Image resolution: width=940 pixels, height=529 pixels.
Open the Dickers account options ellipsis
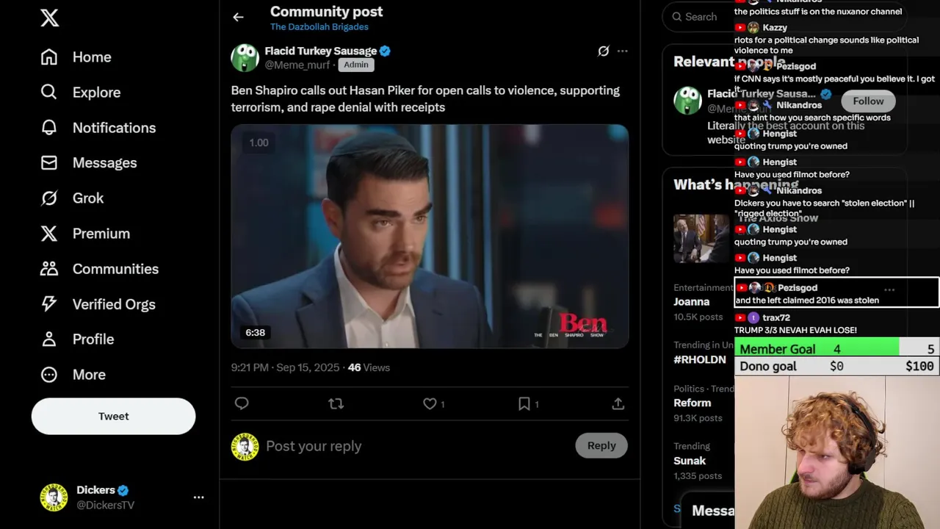click(x=198, y=497)
